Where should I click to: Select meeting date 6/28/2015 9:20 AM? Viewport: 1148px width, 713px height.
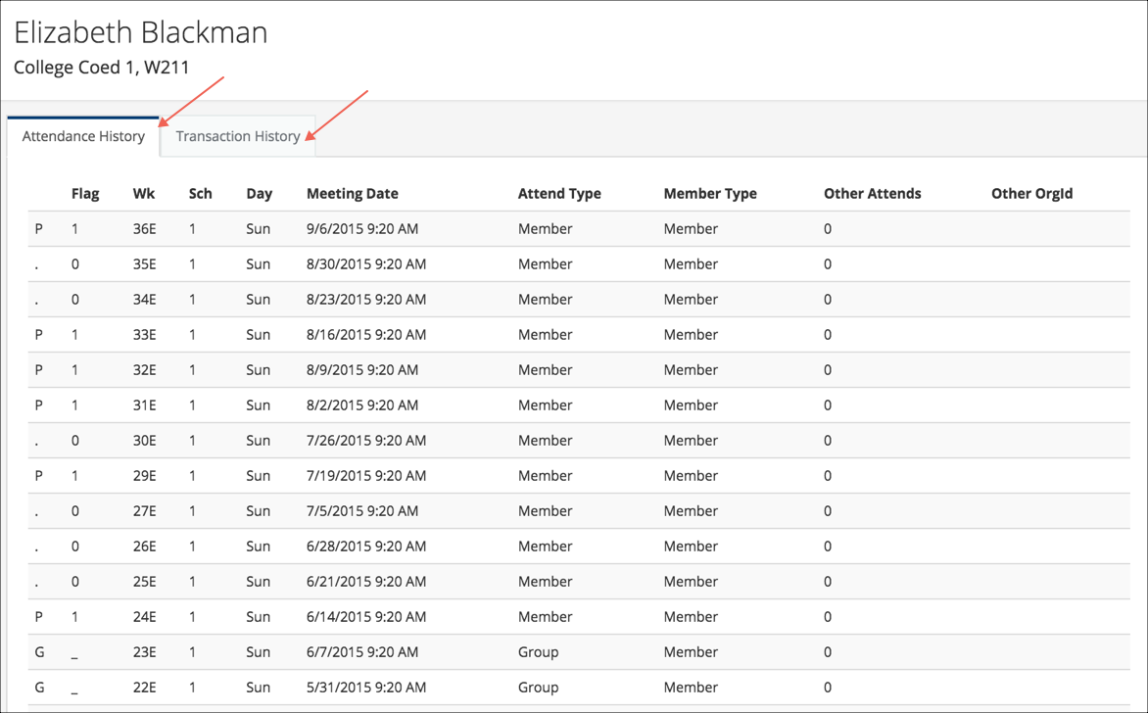click(x=366, y=547)
